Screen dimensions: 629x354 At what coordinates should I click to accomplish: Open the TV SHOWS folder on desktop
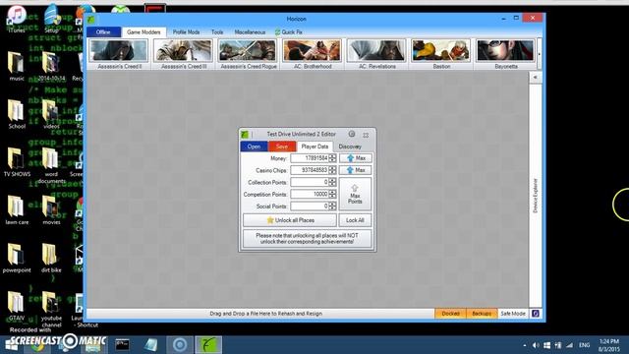point(17,162)
